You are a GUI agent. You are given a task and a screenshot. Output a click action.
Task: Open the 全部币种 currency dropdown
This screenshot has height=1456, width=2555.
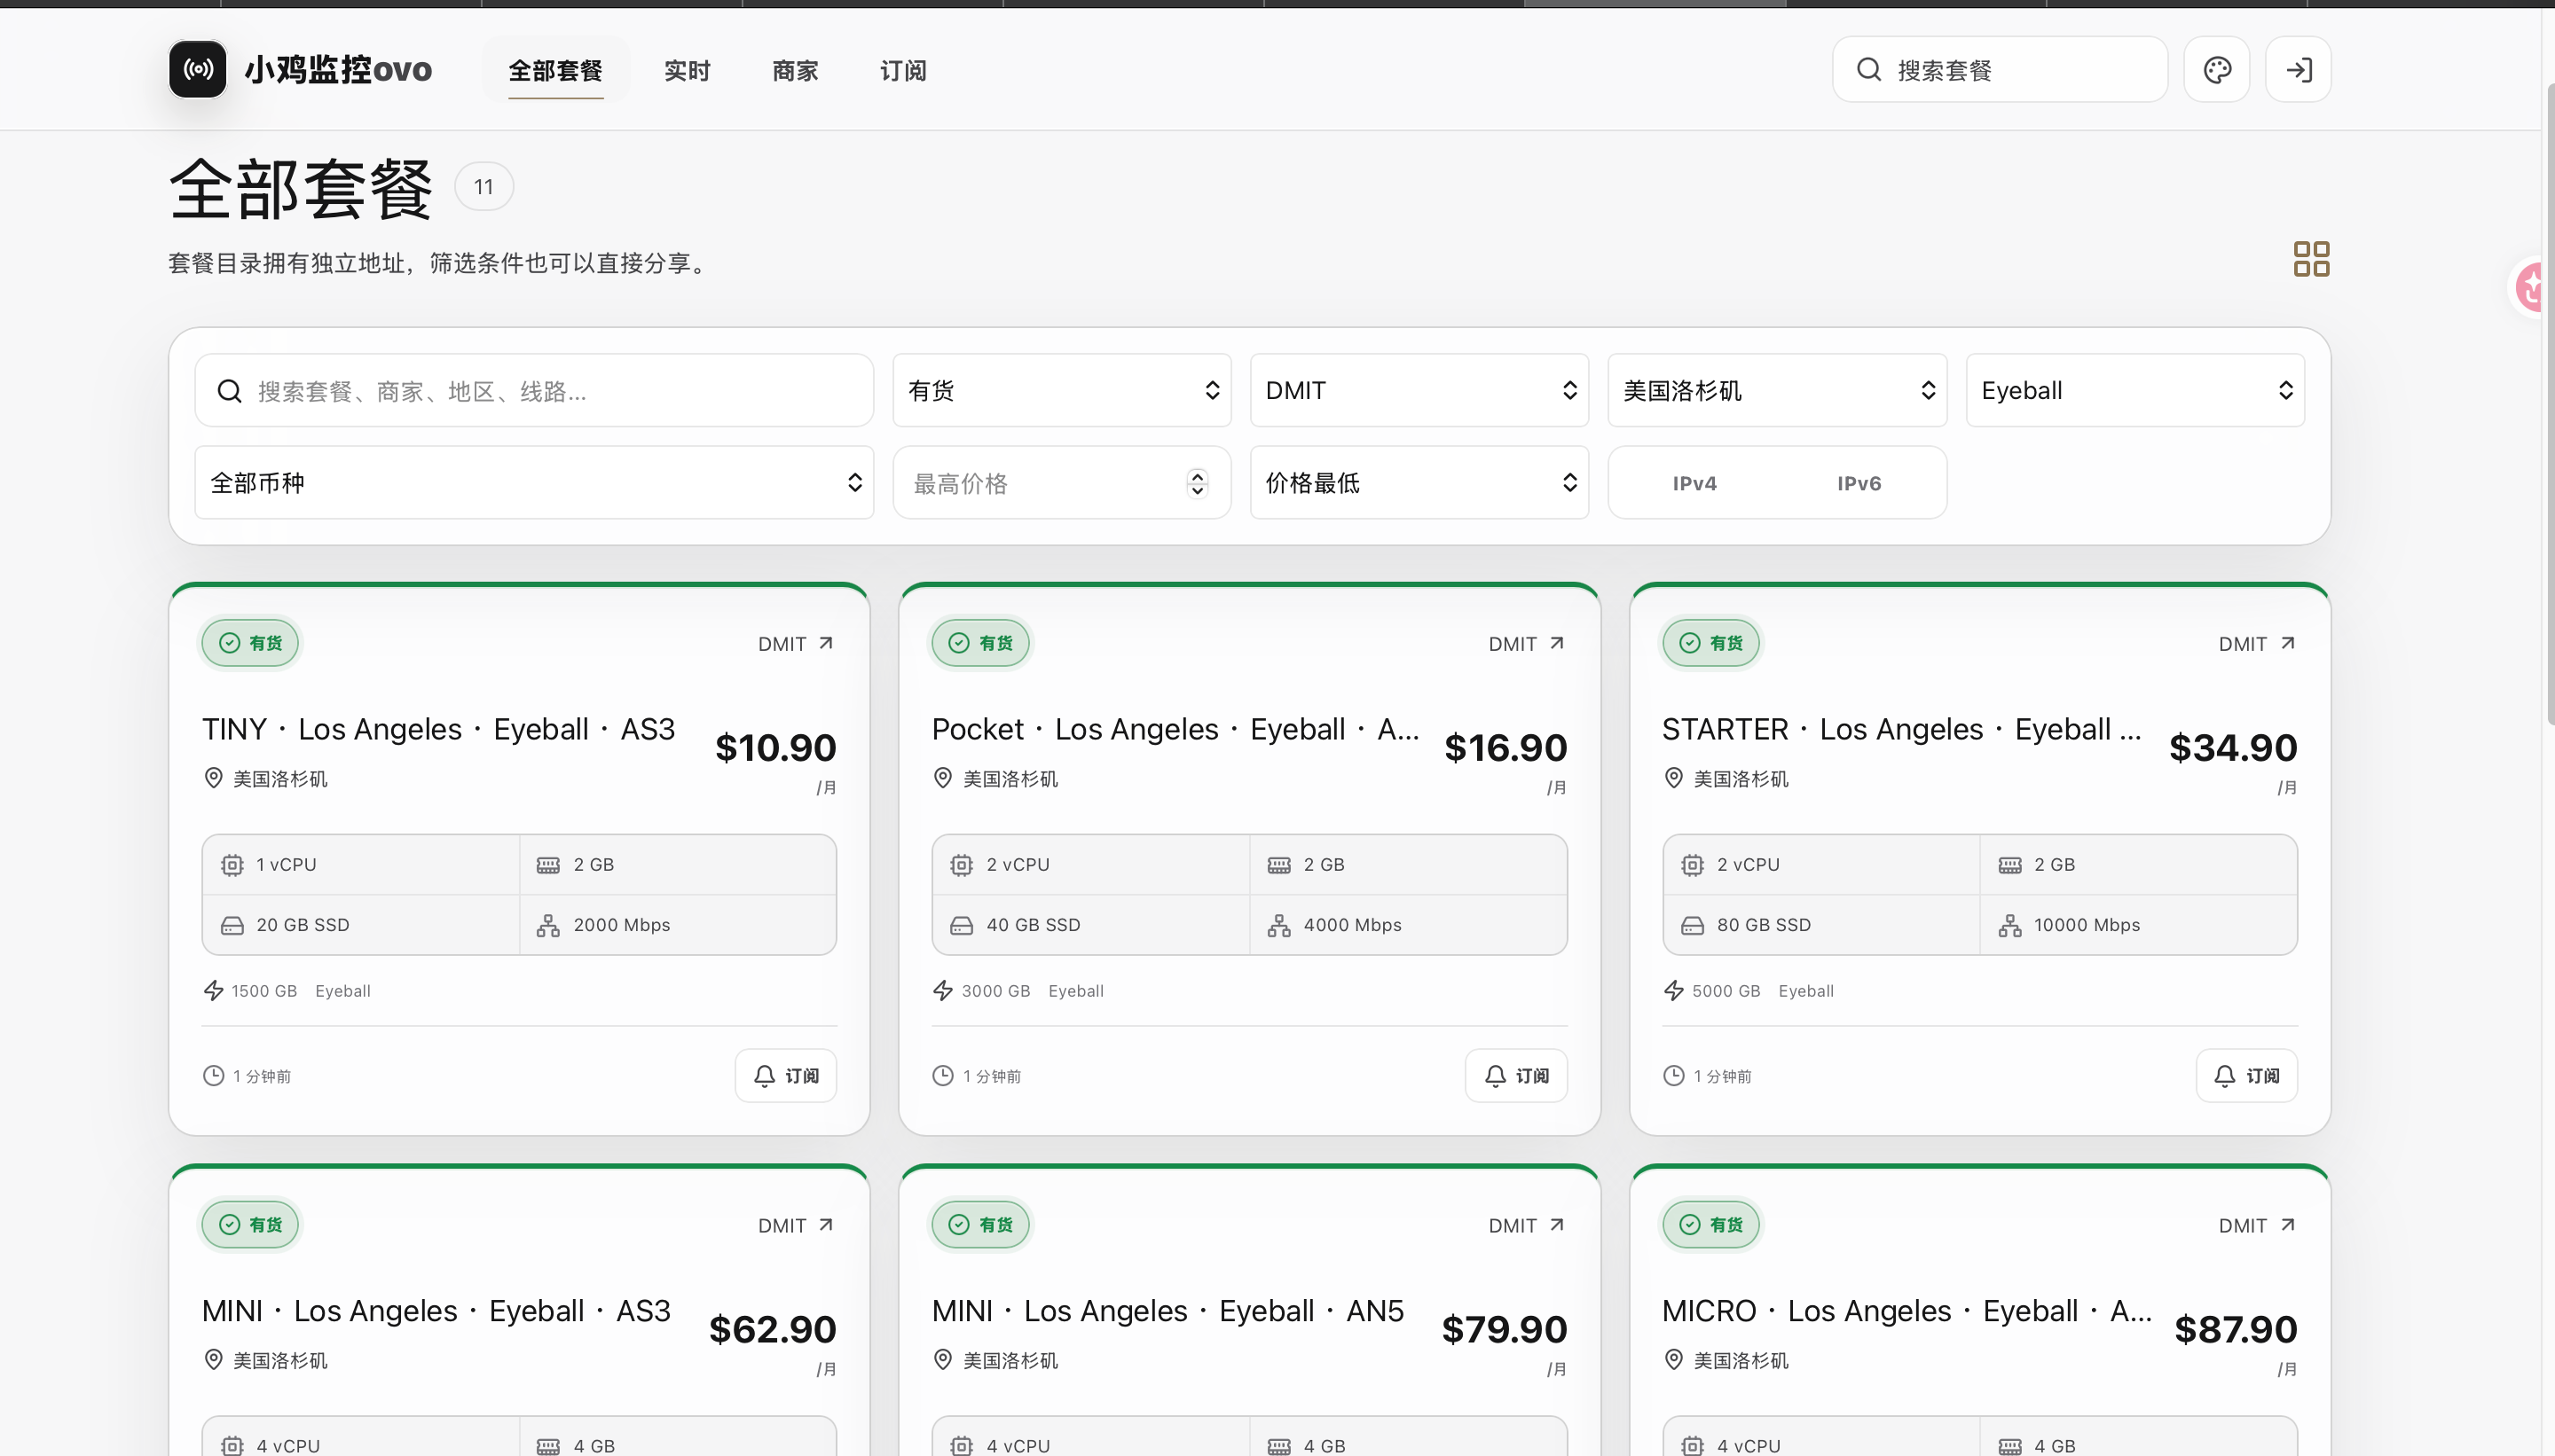534,483
